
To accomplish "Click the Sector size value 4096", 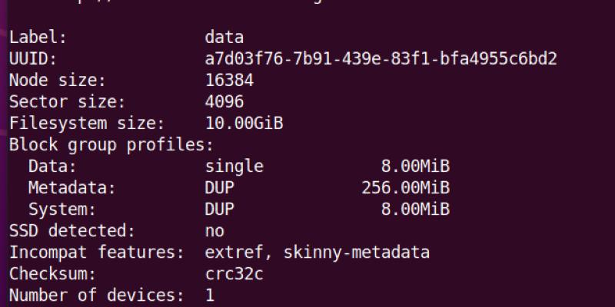I will point(224,101).
